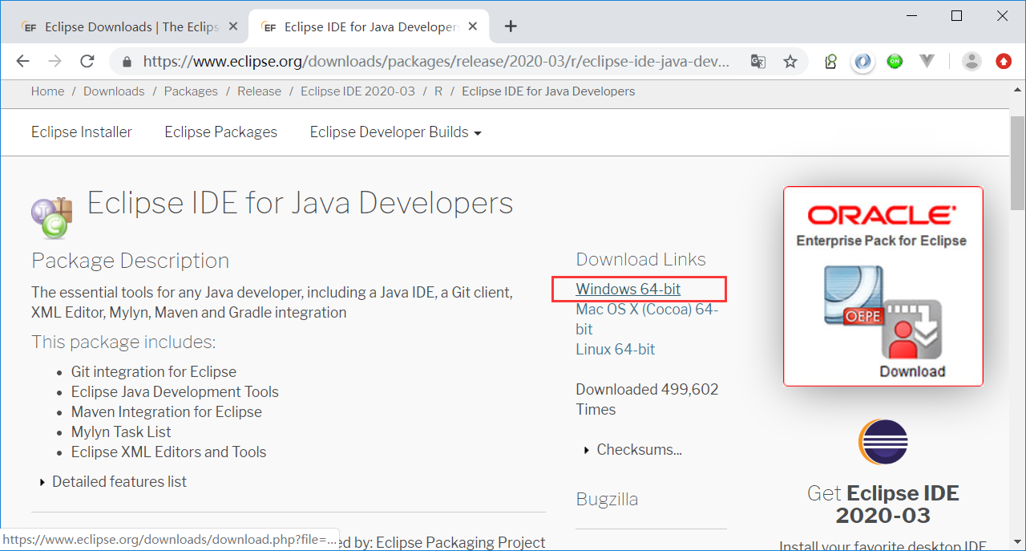
Task: Click the Oracle logo in the ad
Action: pyautogui.click(x=882, y=215)
